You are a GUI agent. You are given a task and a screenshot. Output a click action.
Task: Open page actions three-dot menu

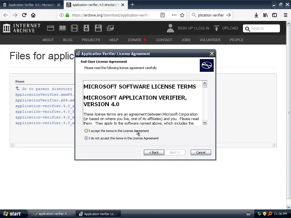(174, 15)
